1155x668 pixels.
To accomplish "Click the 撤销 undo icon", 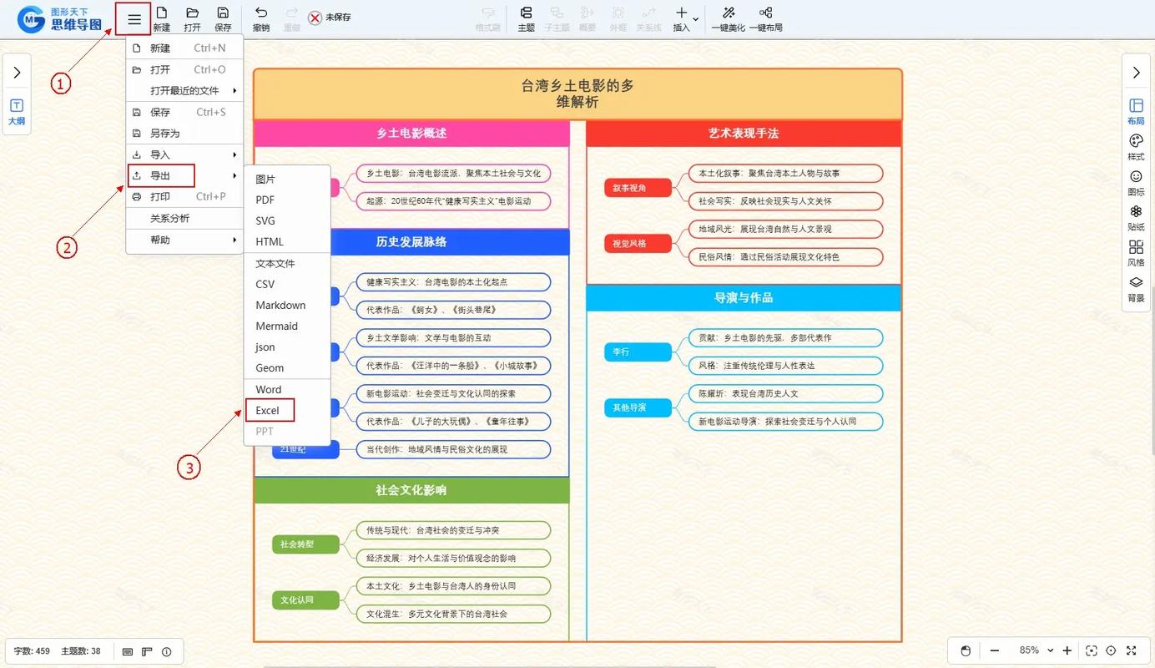I will click(x=260, y=18).
